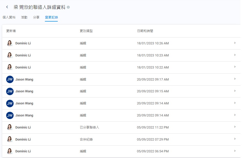Click Dominic Li's avatar in the 合併紀錄 row
This screenshot has height=158, width=242.
tap(9, 139)
